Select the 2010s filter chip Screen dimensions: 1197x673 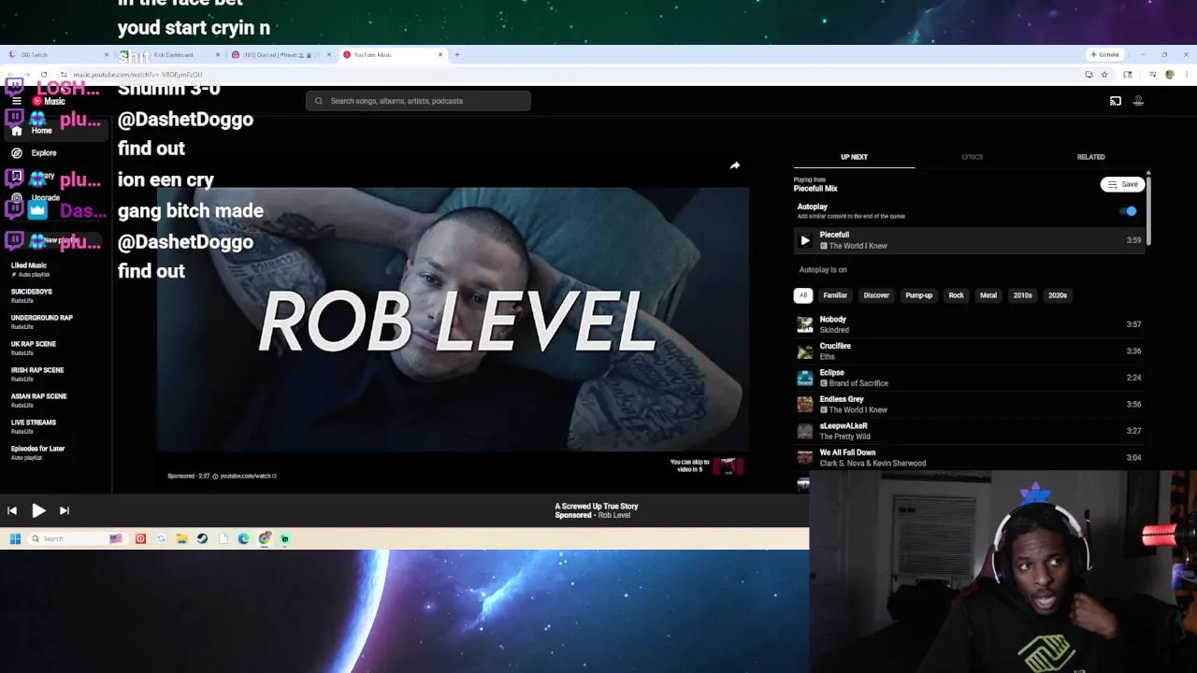tap(1023, 295)
